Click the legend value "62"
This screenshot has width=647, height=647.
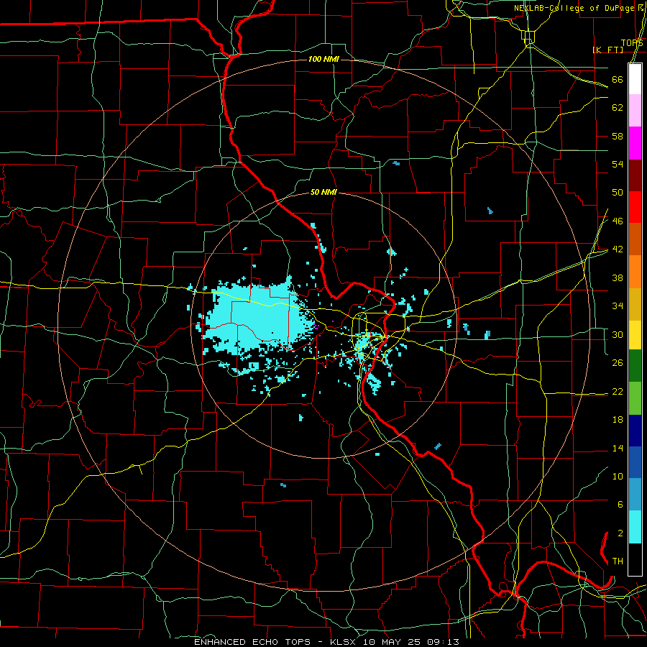pyautogui.click(x=618, y=107)
